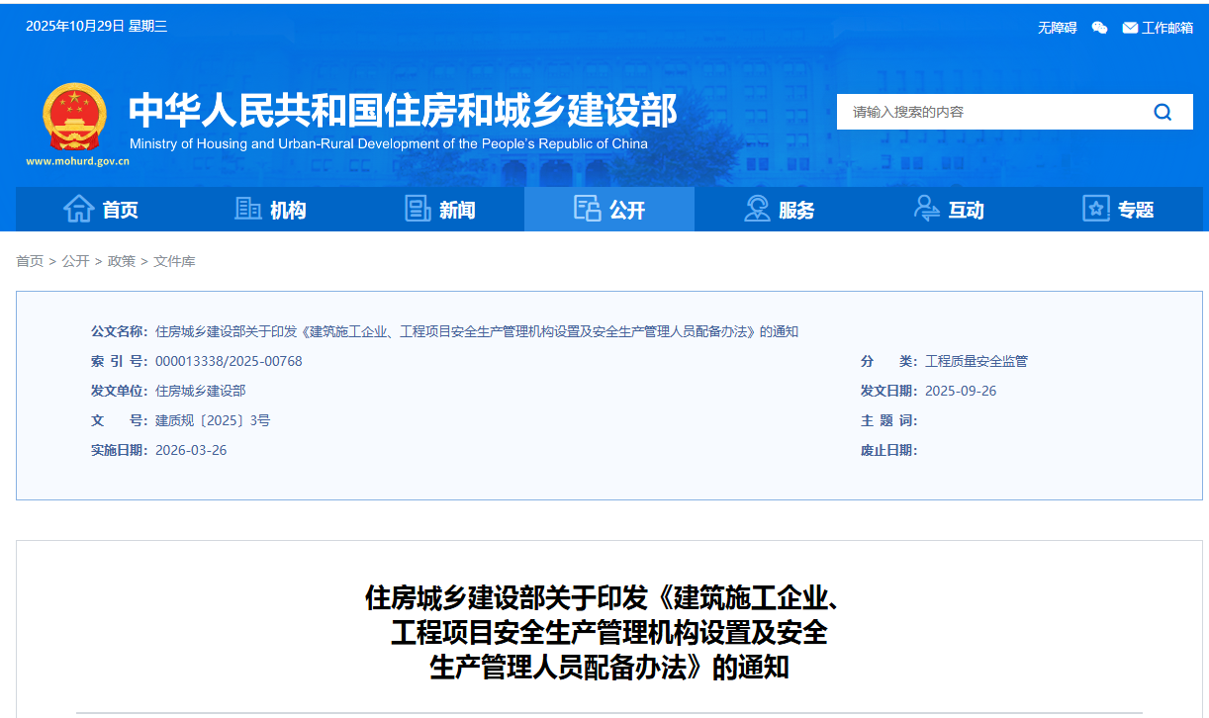
Task: Click the envelope icon for 工作邮箱
Action: [1130, 28]
